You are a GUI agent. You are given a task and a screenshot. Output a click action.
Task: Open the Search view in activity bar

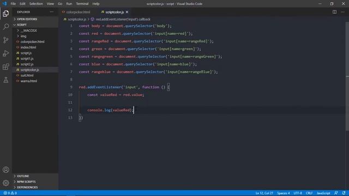(6, 27)
